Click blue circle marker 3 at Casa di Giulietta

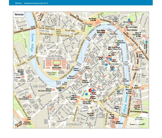[x=112, y=70]
